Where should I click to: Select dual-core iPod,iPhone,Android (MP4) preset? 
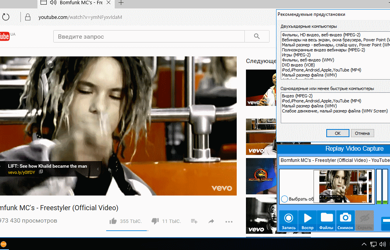(x=321, y=70)
